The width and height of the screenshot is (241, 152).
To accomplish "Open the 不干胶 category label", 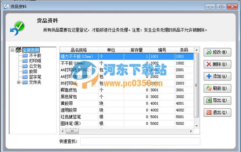I will pos(35,55).
